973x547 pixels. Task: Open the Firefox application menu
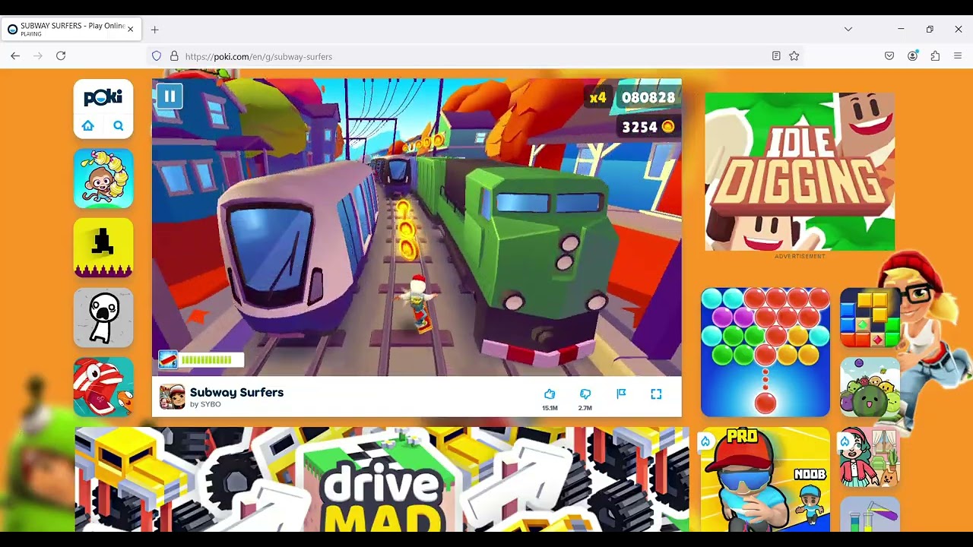click(958, 56)
